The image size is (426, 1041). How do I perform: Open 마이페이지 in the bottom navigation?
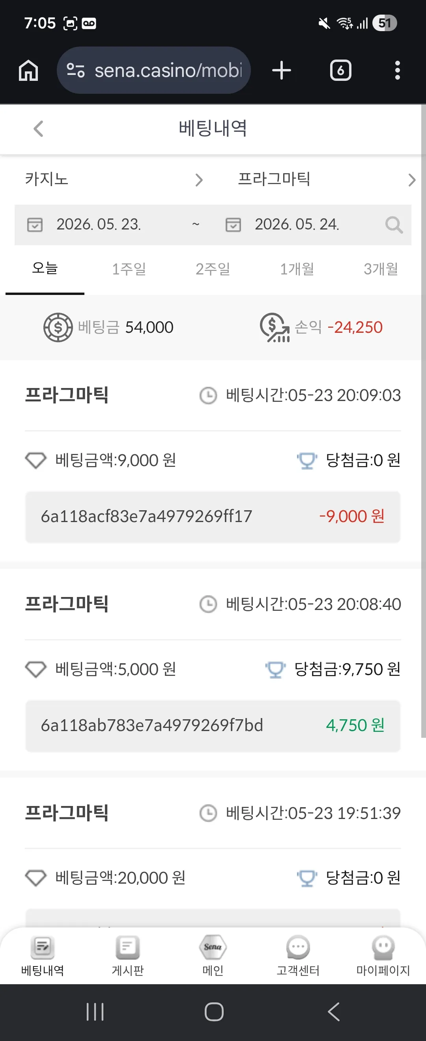click(383, 955)
